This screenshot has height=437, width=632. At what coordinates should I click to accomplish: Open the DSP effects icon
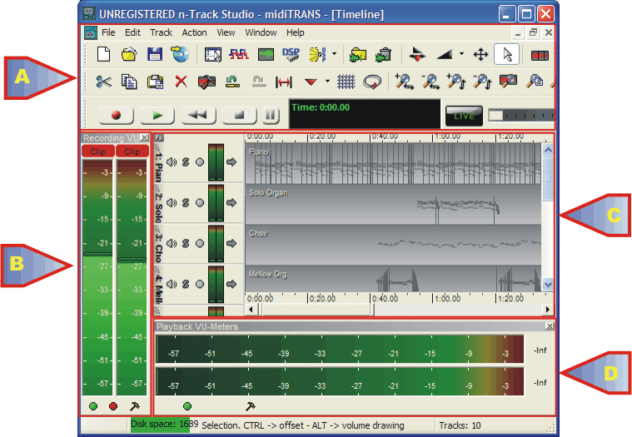(291, 55)
